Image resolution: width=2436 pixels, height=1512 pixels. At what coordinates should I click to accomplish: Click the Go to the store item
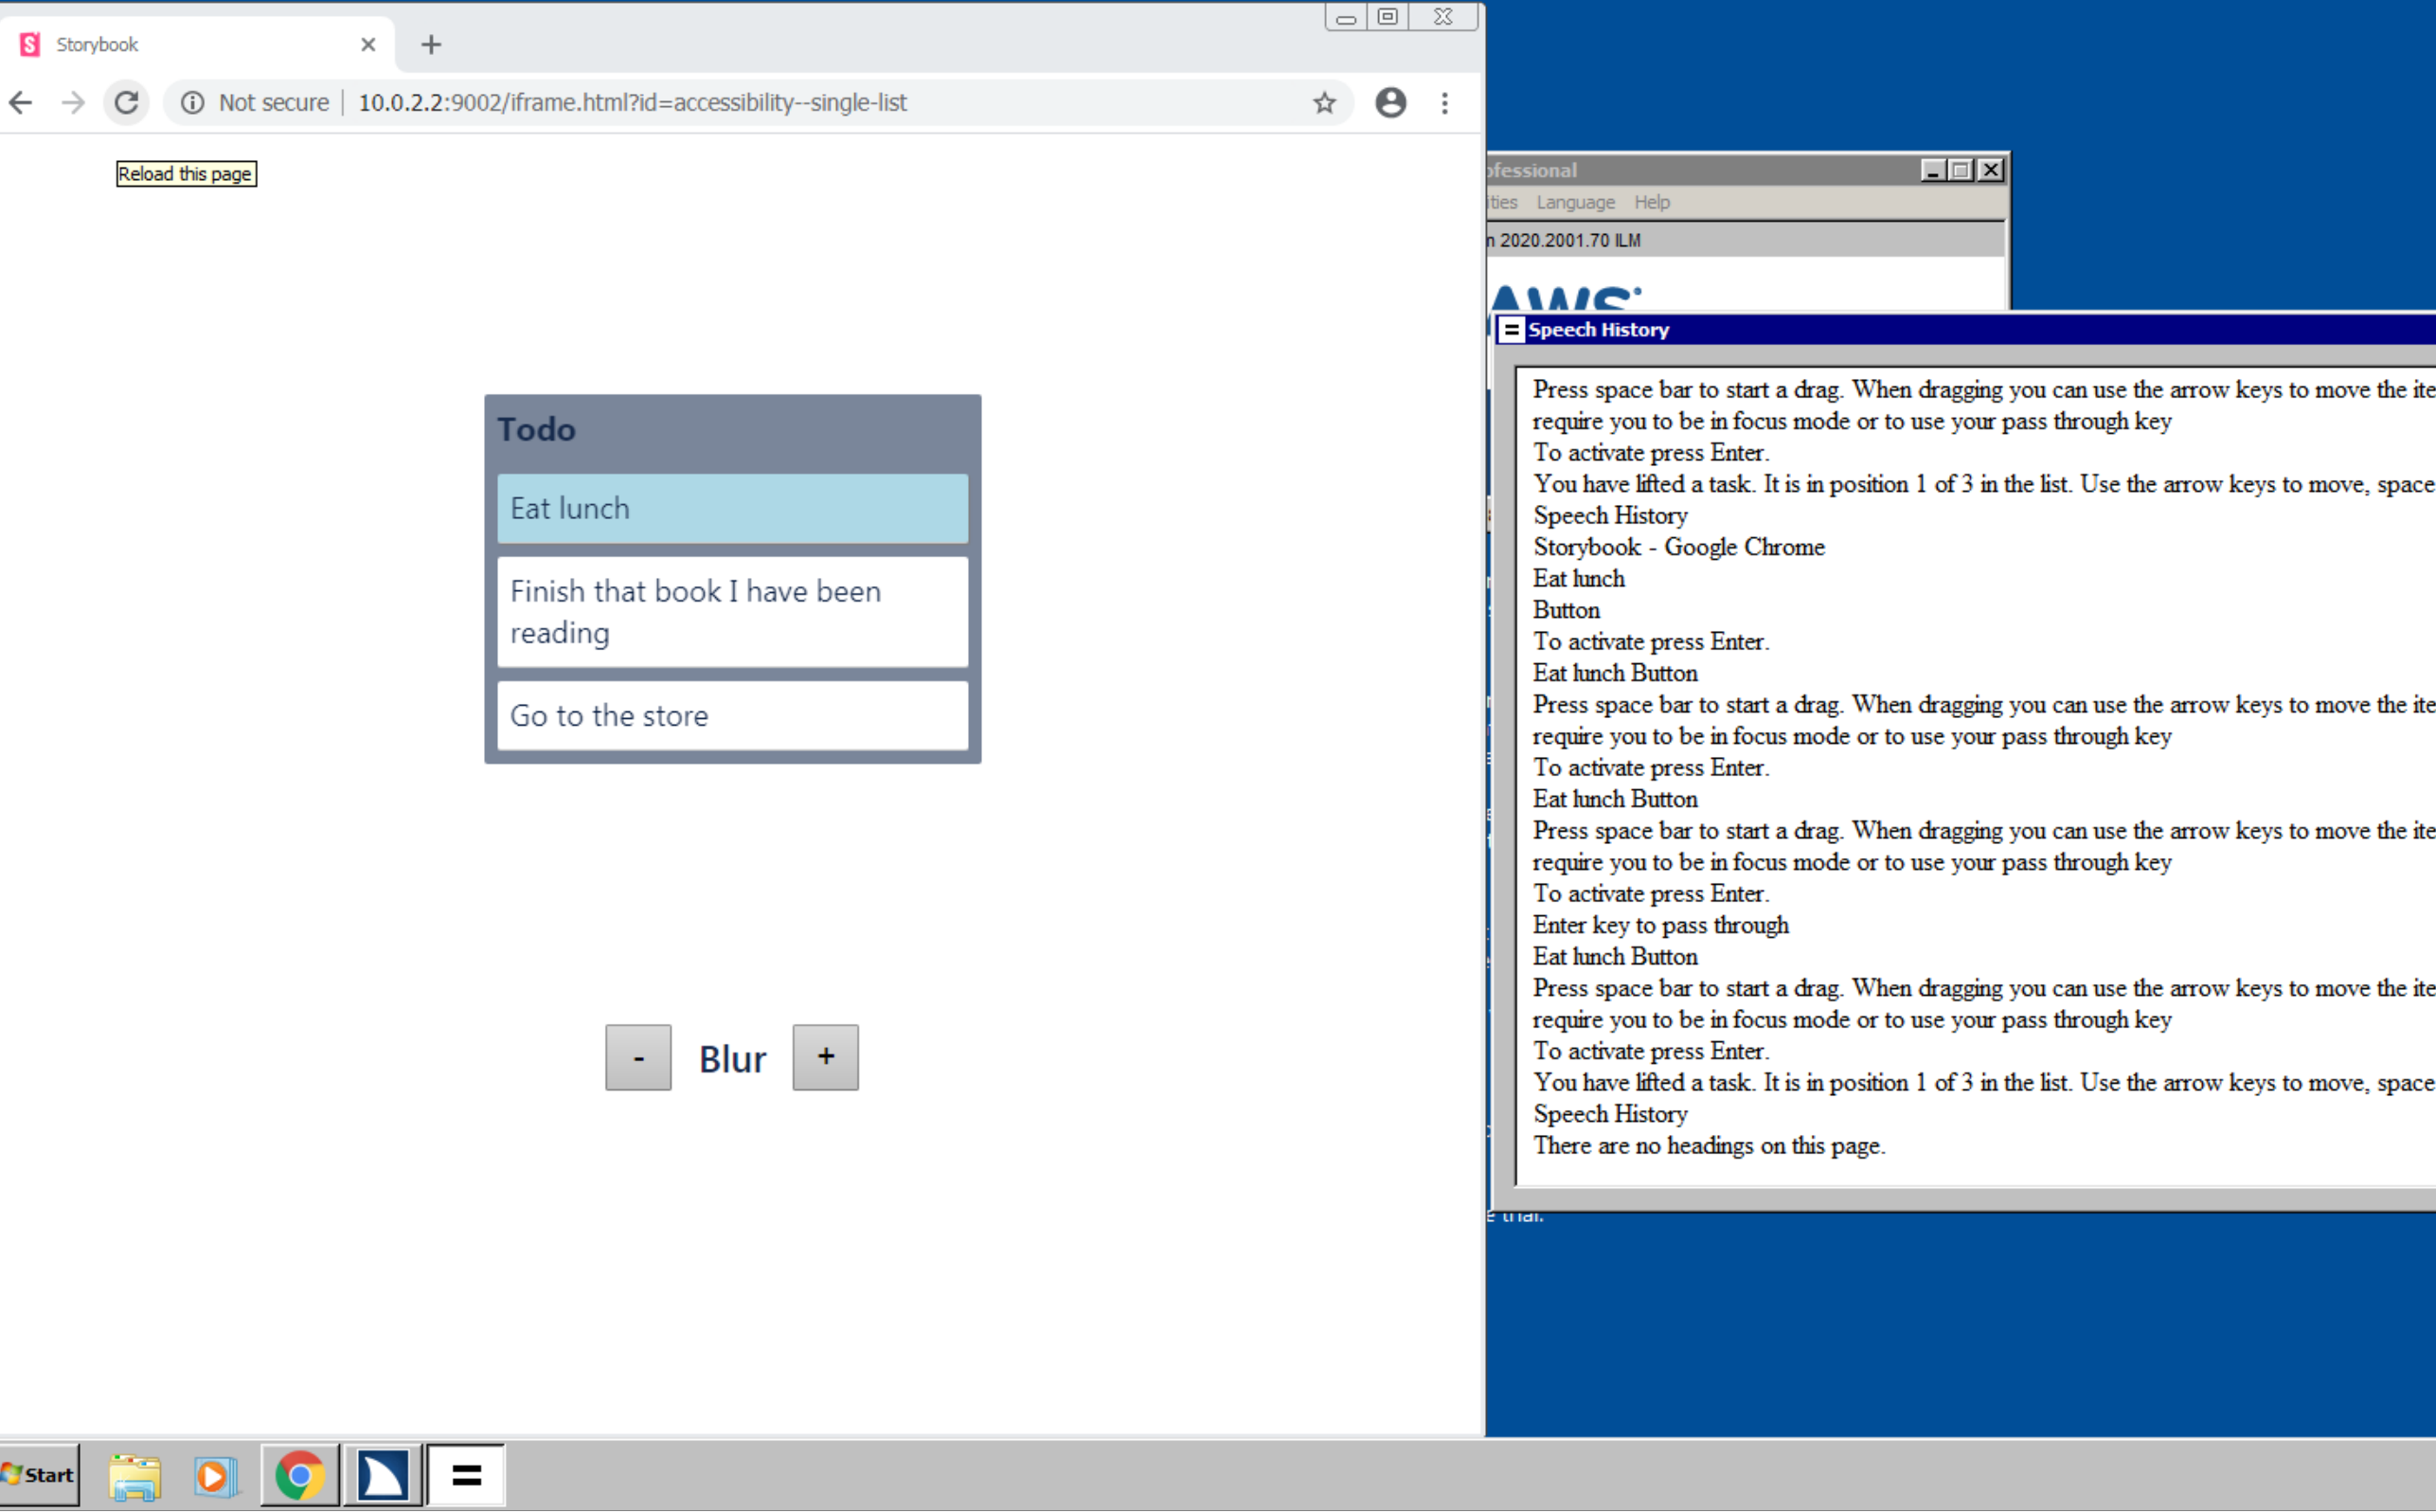pos(731,716)
